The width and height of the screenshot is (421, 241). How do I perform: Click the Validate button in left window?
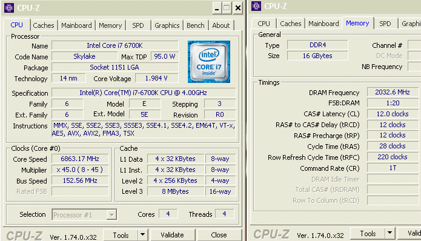173,236
